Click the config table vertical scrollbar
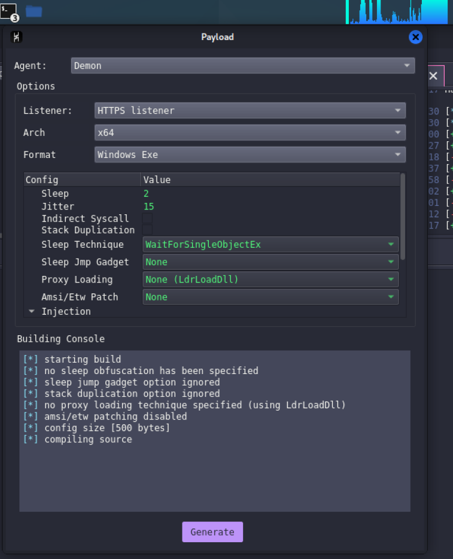The width and height of the screenshot is (453, 559). point(402,217)
